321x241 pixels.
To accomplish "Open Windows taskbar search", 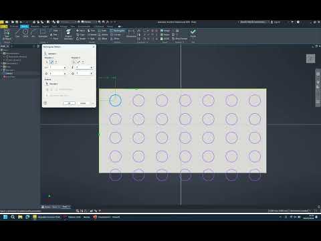I will pyautogui.click(x=13, y=217).
